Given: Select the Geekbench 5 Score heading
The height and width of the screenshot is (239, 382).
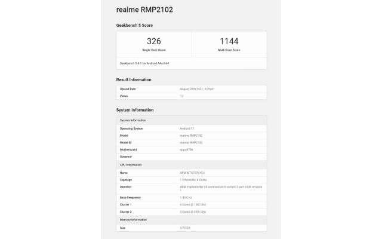Looking at the screenshot, I should (134, 25).
